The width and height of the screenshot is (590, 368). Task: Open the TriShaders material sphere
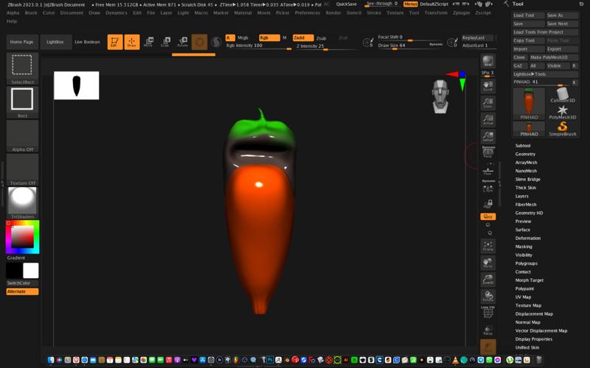(x=22, y=203)
